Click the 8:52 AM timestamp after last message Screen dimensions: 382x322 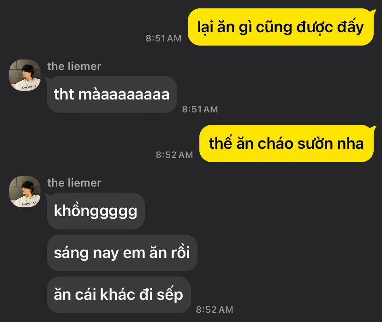215,310
